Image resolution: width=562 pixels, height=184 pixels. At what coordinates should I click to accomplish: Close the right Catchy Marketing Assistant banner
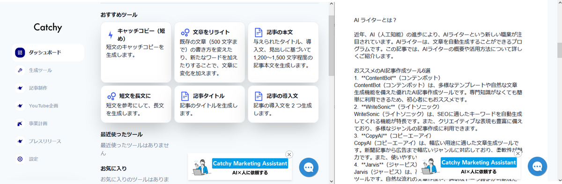click(518, 153)
